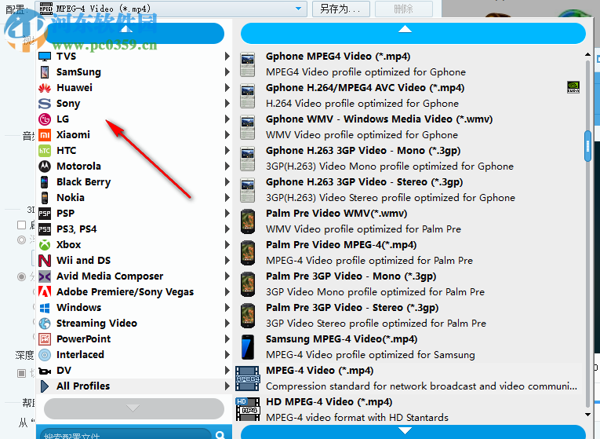Select HD MPEG-4 Video (*.mp4) profile
Viewport: 600px width, 439px height.
coord(409,409)
